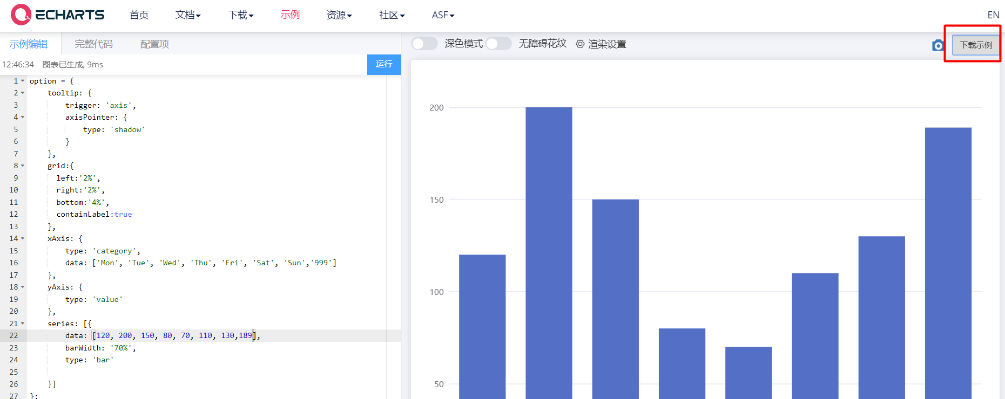Open the 社区 dropdown menu

pyautogui.click(x=392, y=15)
